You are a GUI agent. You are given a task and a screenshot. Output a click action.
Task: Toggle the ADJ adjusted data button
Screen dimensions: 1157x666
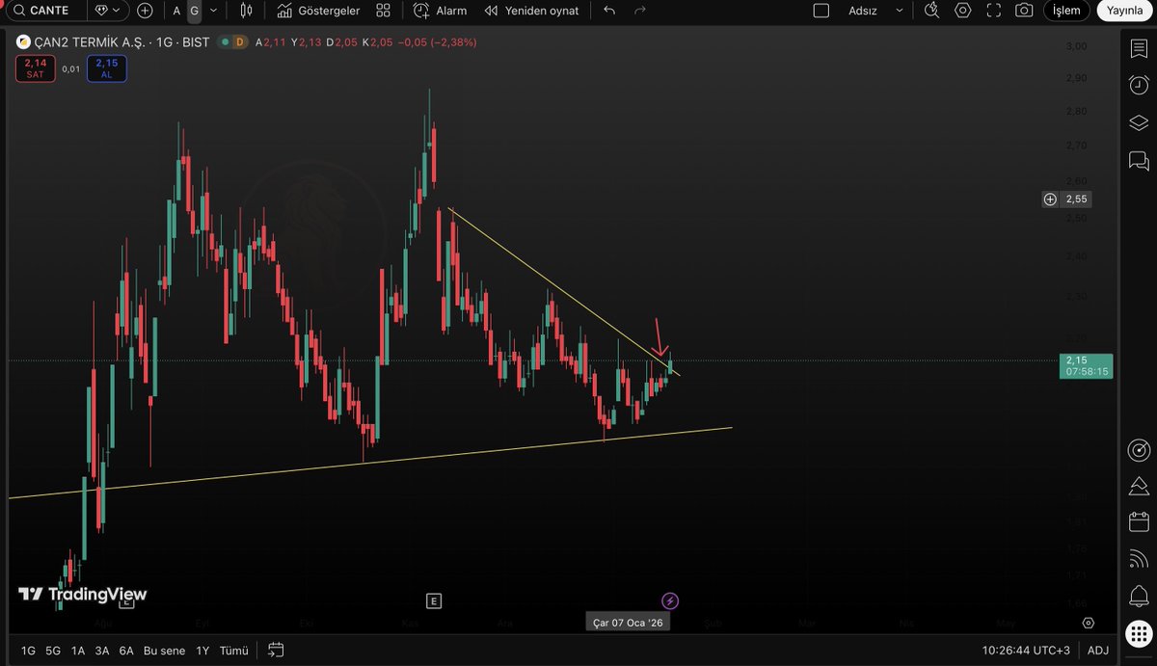(1098, 651)
